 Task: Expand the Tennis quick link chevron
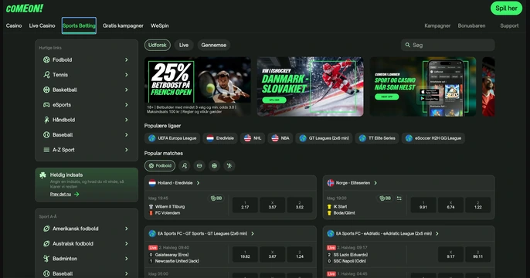(x=127, y=75)
